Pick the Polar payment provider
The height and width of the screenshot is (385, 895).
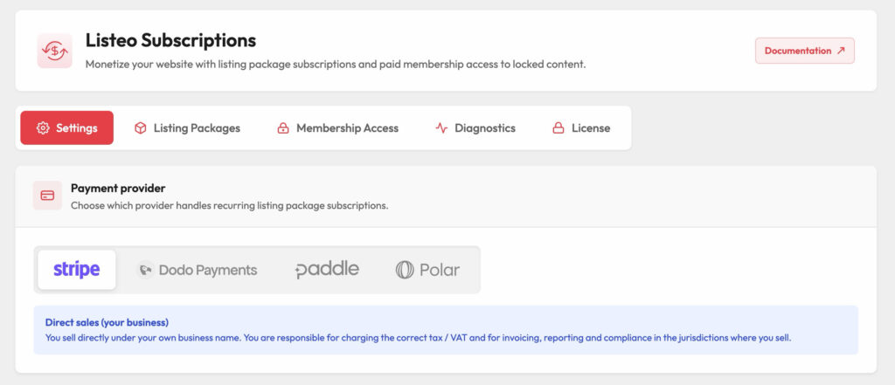pyautogui.click(x=427, y=270)
